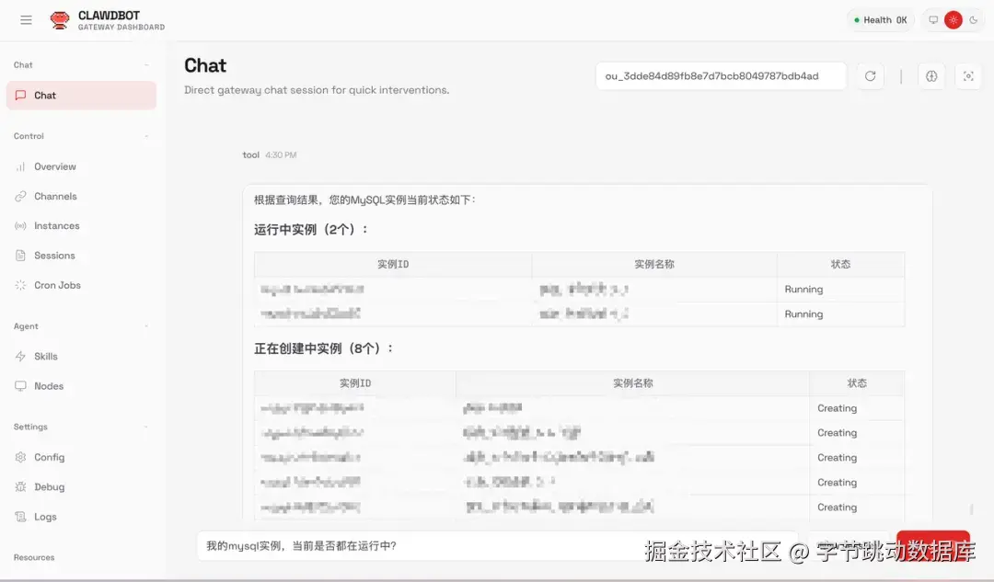Click the chat area scrollbar thumb
This screenshot has width=994, height=582.
tap(971, 509)
